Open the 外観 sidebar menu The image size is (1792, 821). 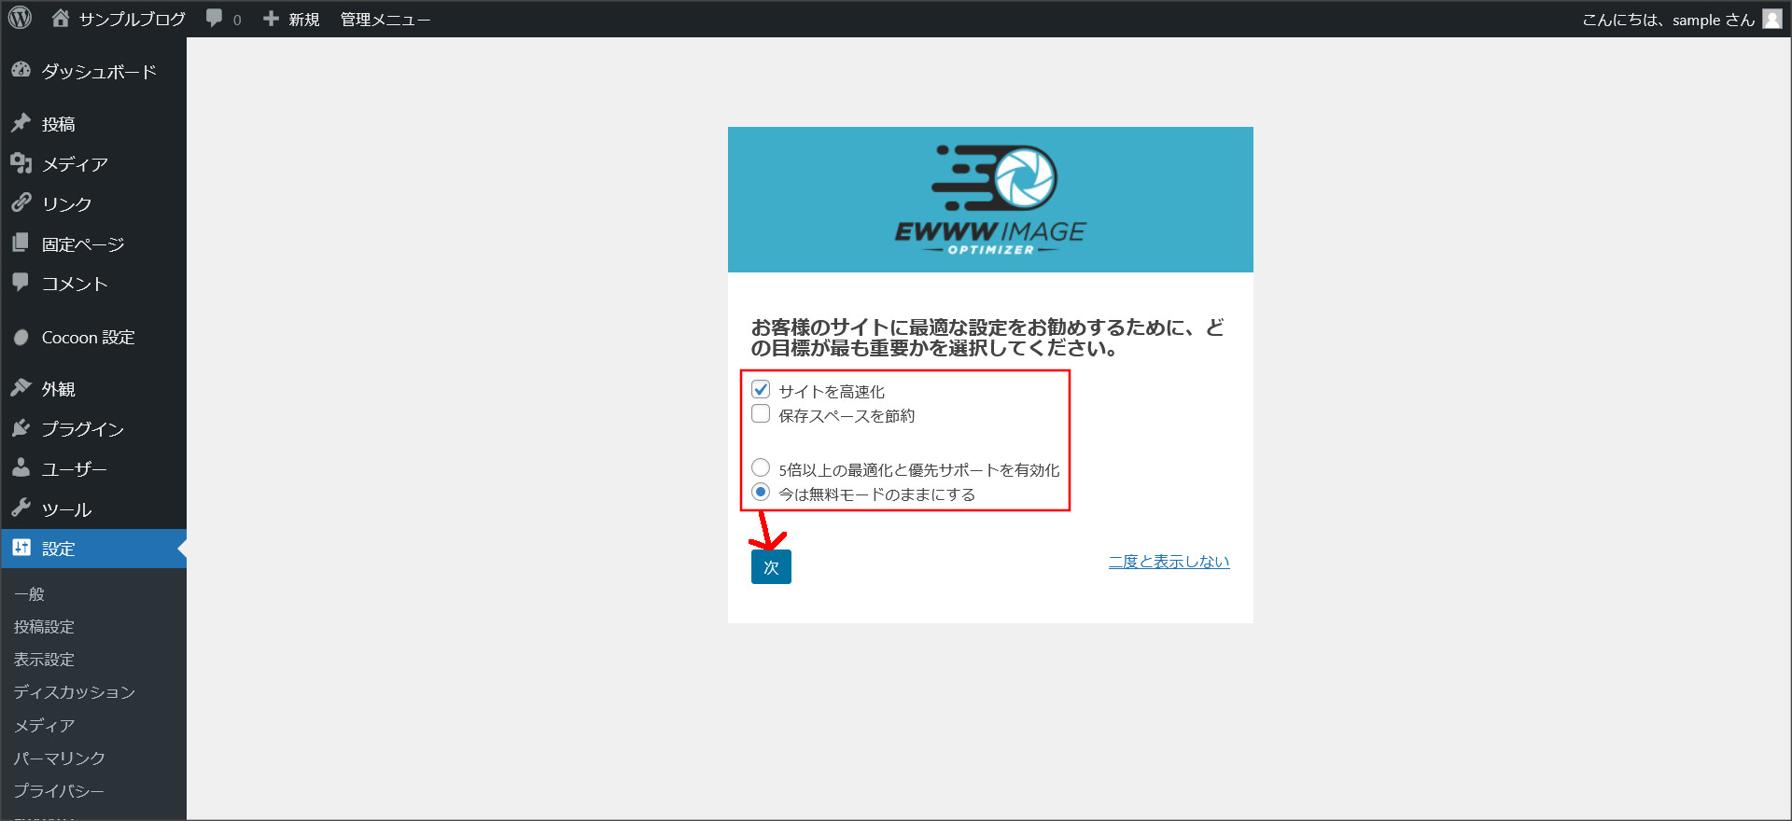click(x=58, y=389)
